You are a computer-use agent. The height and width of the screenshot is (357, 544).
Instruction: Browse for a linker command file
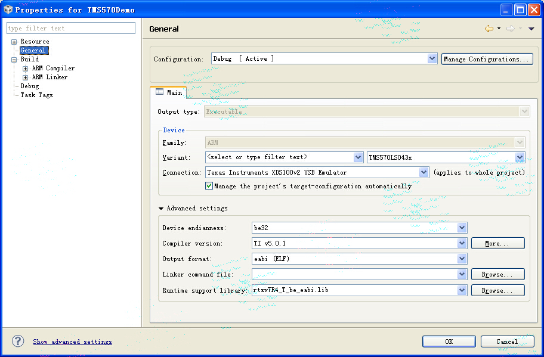[497, 274]
